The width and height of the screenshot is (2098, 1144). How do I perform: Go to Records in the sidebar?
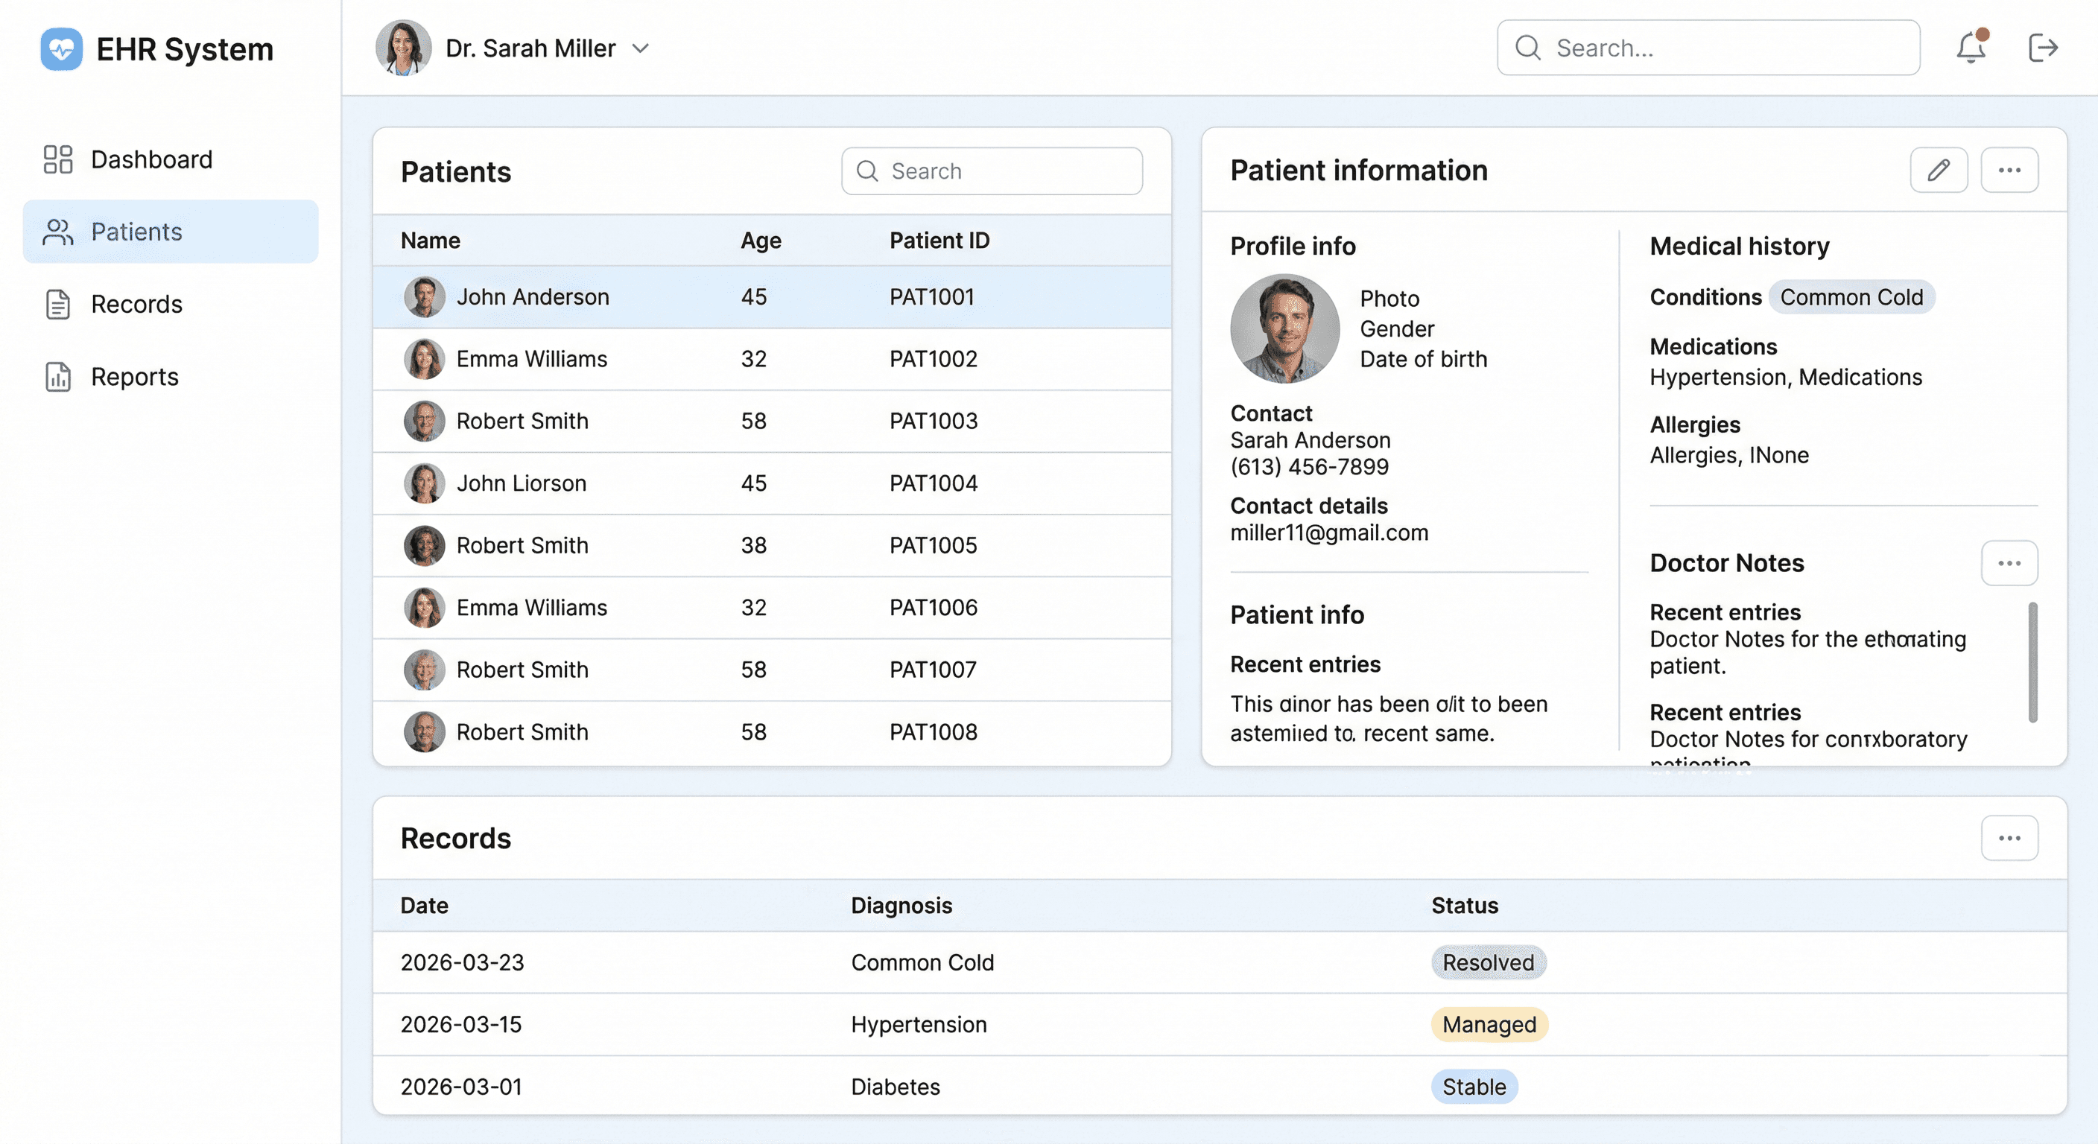tap(136, 305)
